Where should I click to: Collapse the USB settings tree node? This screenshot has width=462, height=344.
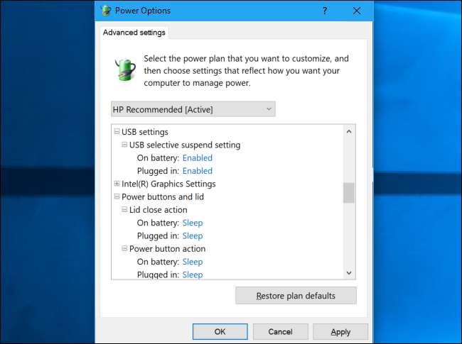click(x=117, y=132)
